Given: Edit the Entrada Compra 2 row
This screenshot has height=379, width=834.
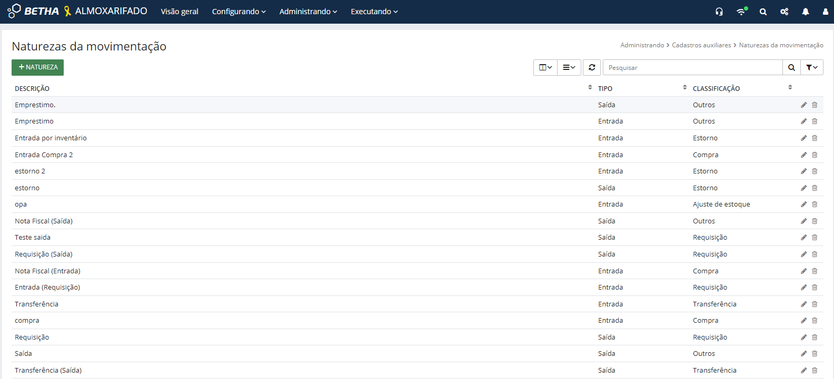Looking at the screenshot, I should [804, 155].
